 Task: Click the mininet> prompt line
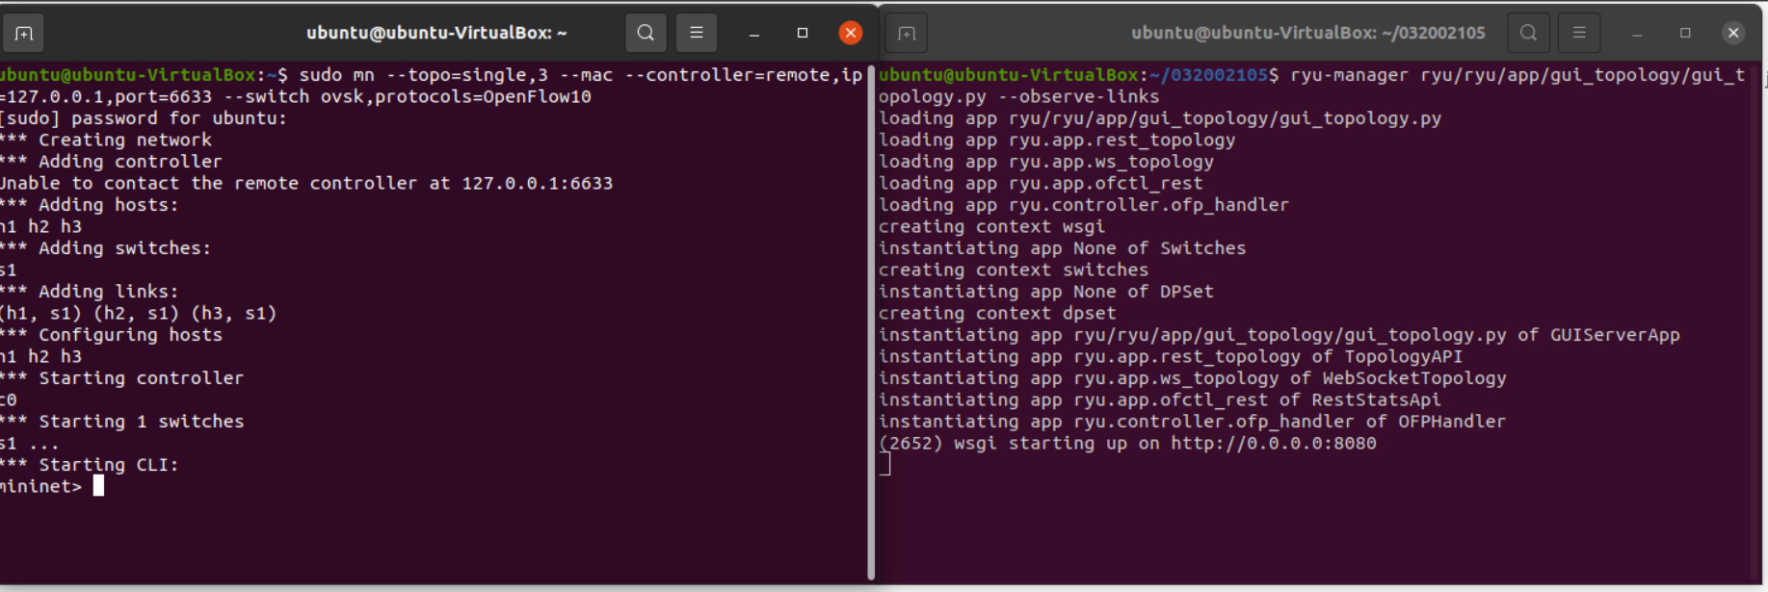[x=52, y=486]
